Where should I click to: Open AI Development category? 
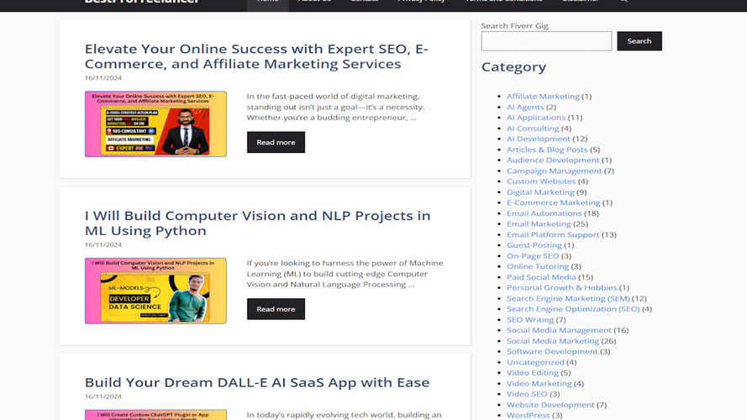538,139
